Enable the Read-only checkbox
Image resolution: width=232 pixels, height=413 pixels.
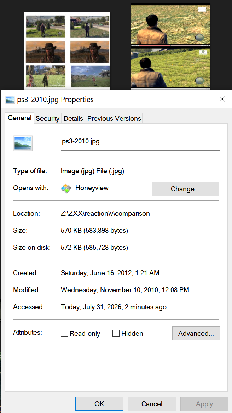[x=64, y=333]
